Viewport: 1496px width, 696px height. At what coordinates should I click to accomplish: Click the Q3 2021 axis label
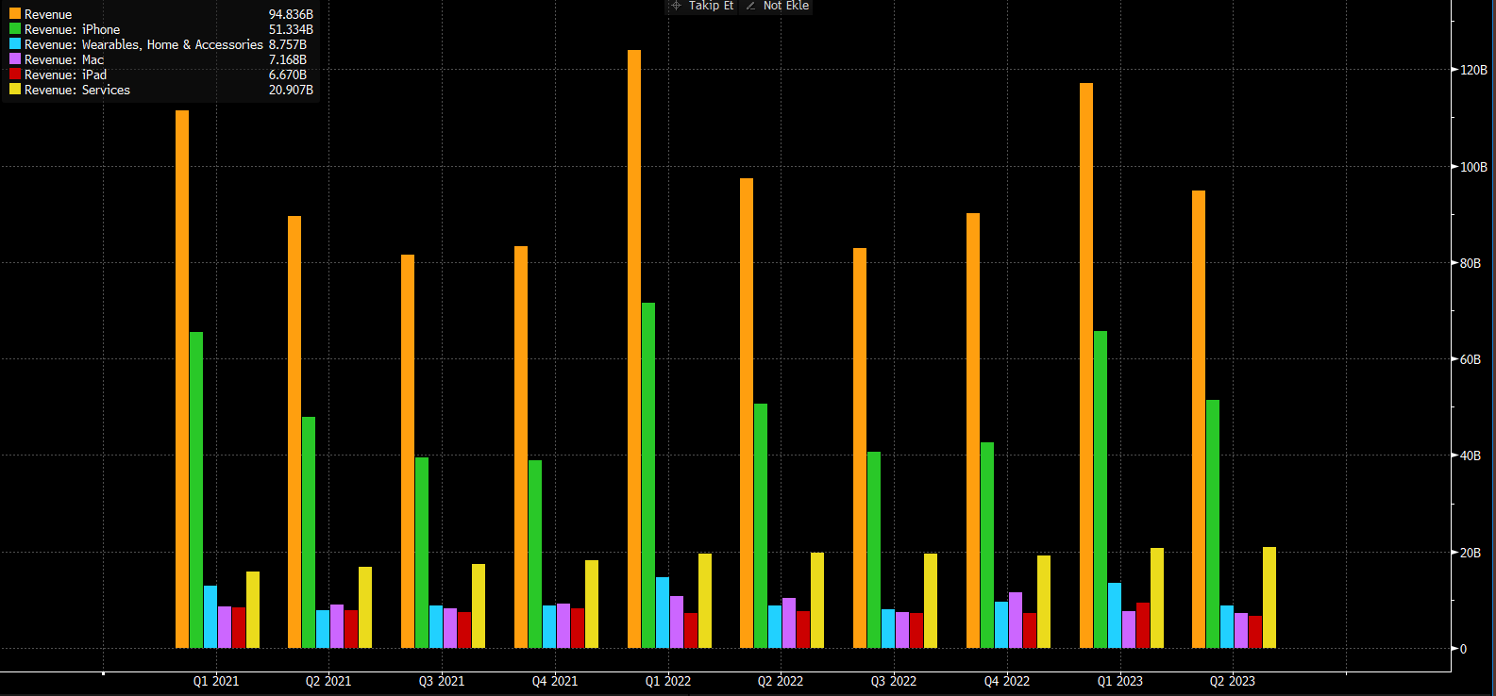click(442, 681)
